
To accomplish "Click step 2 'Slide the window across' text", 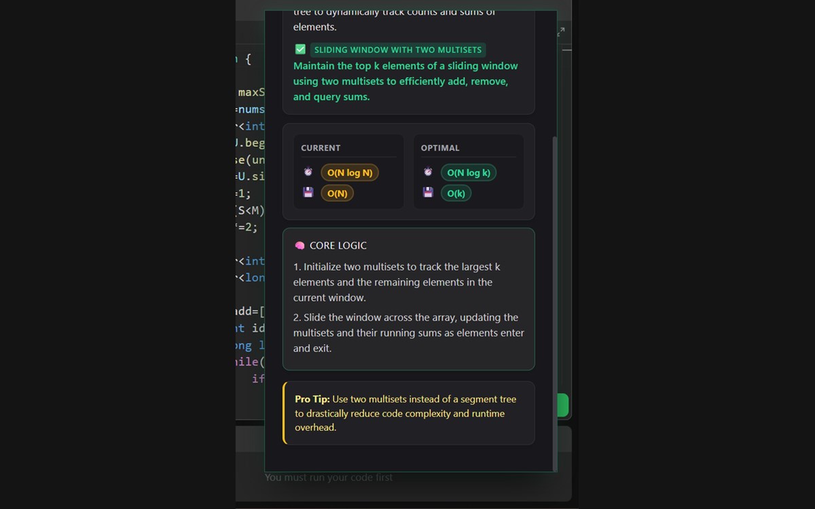I will pyautogui.click(x=409, y=333).
